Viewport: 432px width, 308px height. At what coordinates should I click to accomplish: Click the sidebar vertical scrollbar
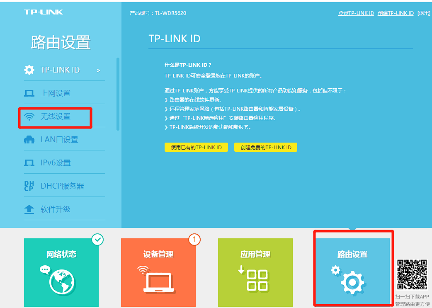pos(118,94)
